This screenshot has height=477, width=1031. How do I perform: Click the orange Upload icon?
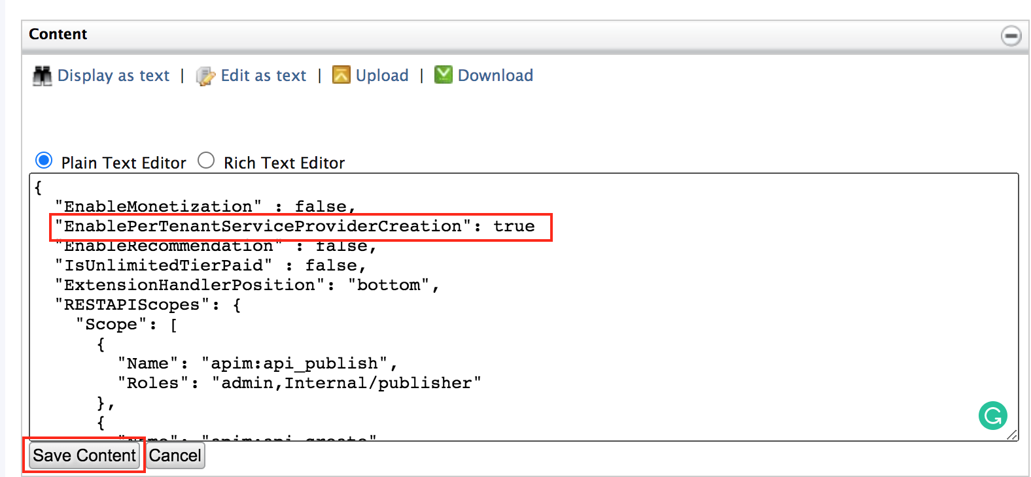pos(341,75)
